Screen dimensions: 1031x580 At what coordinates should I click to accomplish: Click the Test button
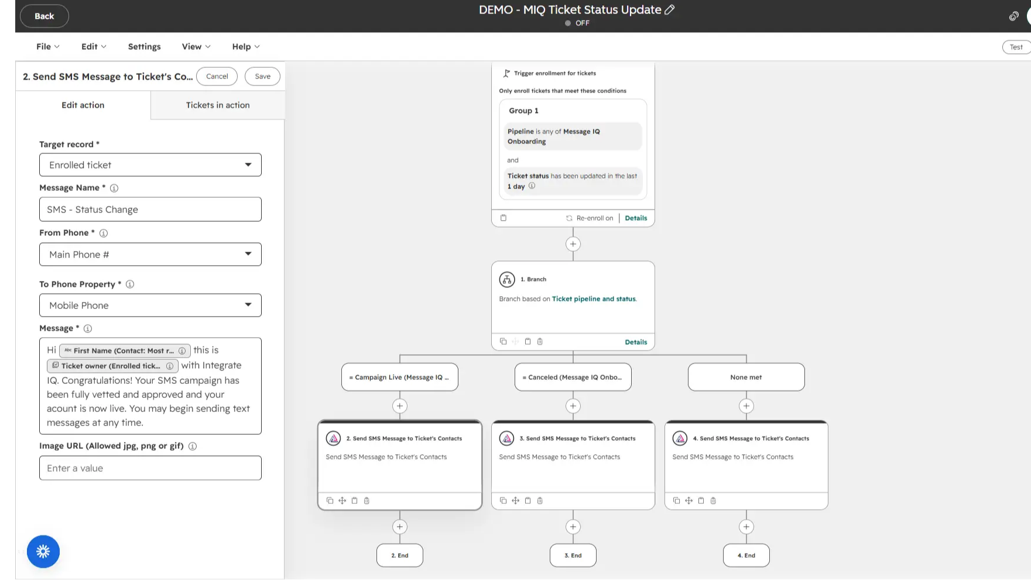click(x=1016, y=47)
